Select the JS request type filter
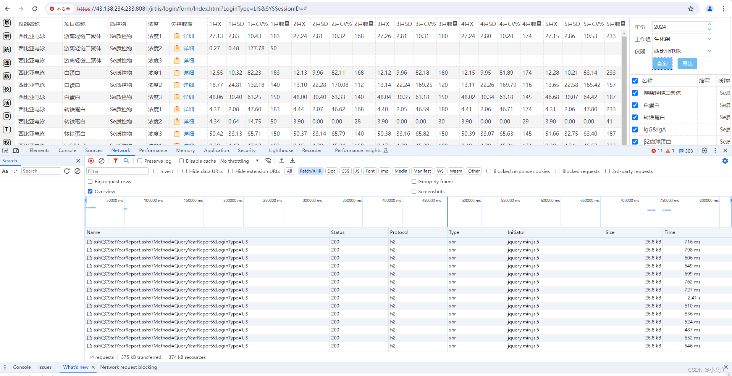 [357, 171]
